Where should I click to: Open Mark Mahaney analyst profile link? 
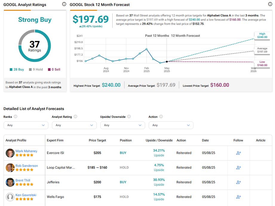(x=26, y=151)
